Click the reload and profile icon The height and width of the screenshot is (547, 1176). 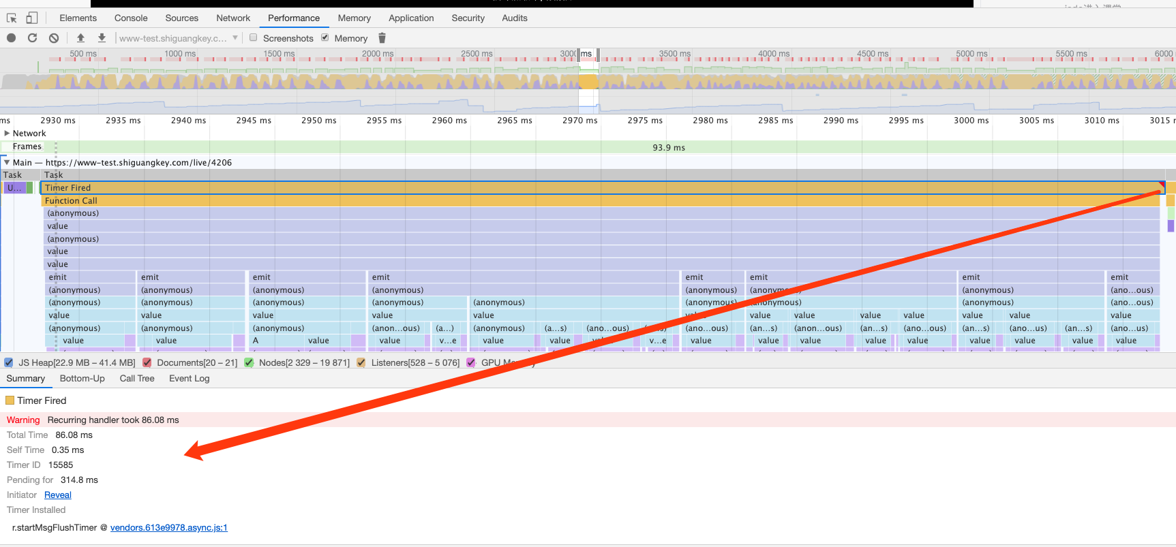pos(32,38)
